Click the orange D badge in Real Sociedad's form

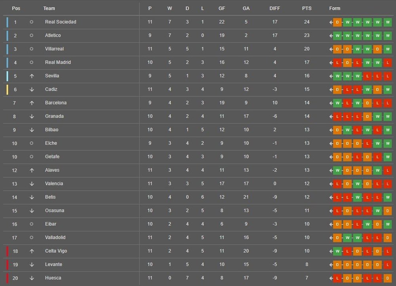tap(337, 22)
